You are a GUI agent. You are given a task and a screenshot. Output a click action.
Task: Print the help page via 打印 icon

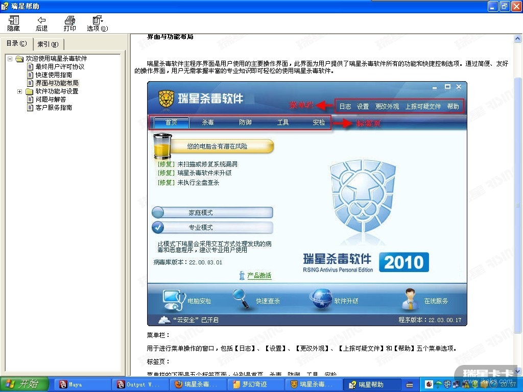69,23
